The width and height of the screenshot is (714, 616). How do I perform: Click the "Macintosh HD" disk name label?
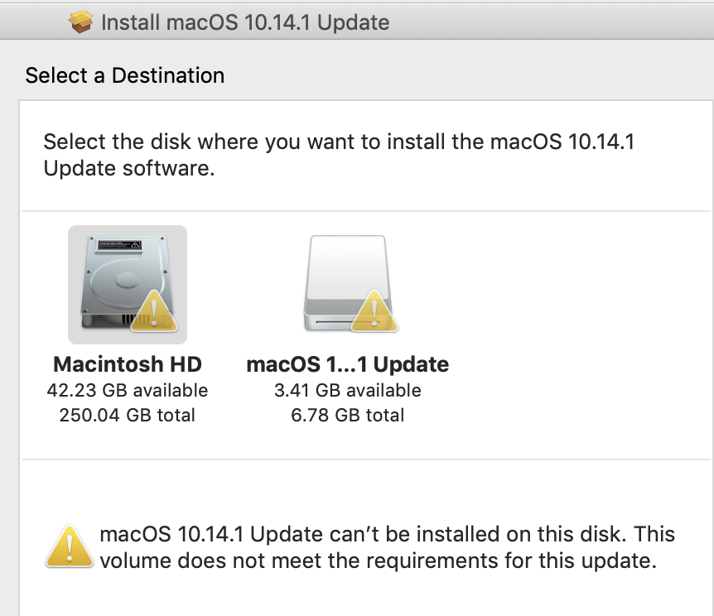point(128,364)
